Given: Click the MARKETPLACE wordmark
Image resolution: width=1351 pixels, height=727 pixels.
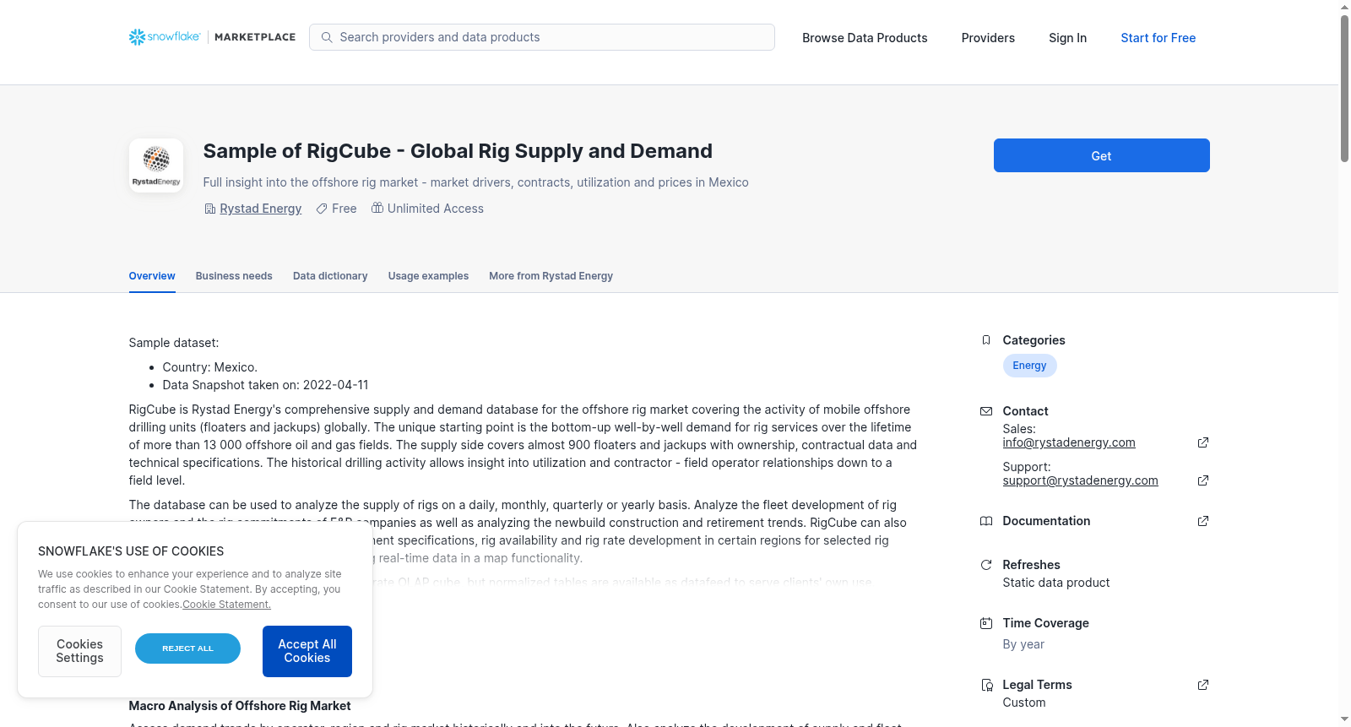Looking at the screenshot, I should (x=255, y=37).
